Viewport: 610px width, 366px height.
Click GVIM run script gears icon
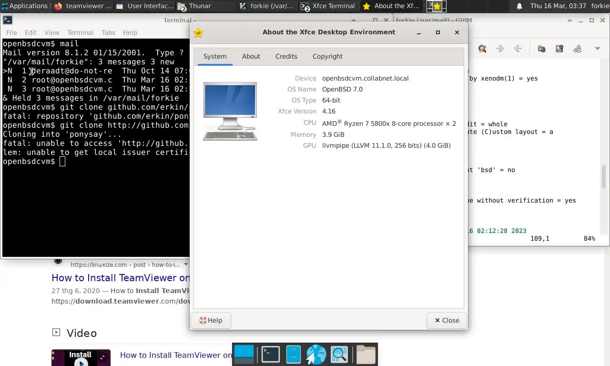[x=577, y=49]
